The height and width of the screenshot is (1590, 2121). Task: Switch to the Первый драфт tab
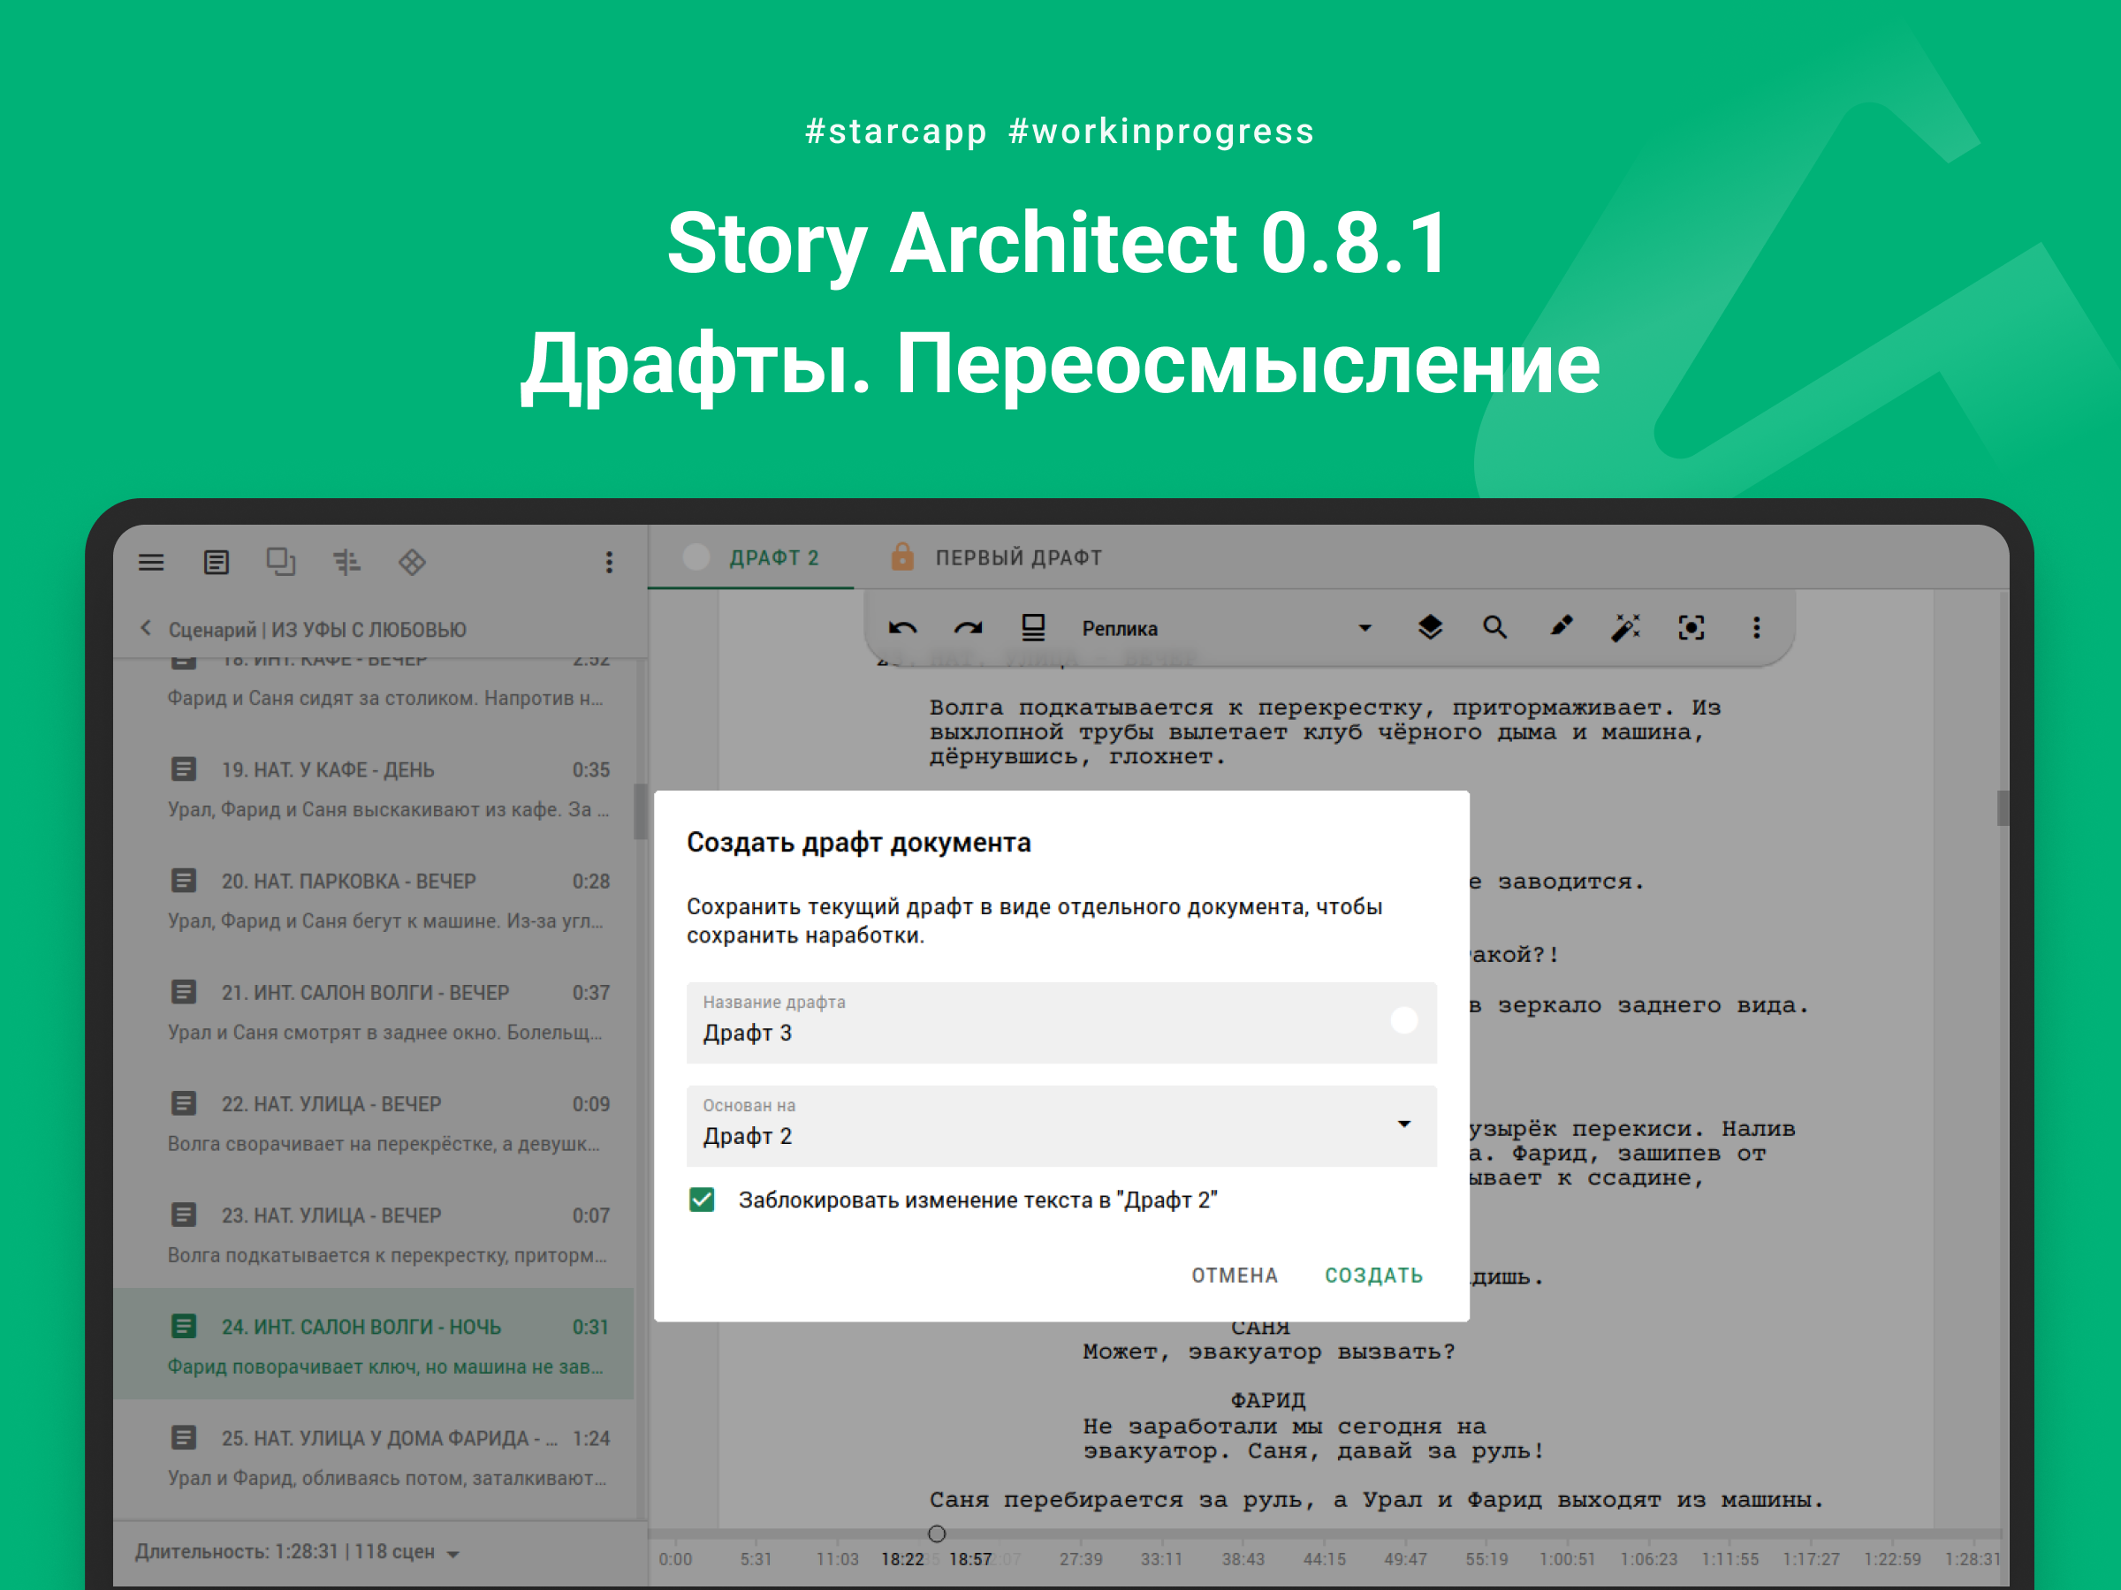tap(1017, 557)
